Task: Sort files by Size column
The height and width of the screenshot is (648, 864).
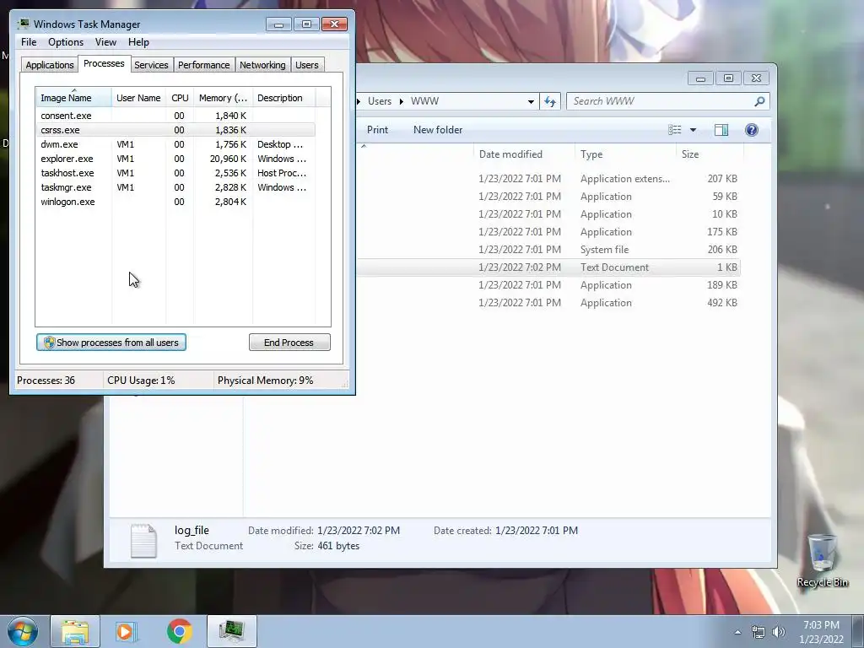Action: click(x=710, y=154)
